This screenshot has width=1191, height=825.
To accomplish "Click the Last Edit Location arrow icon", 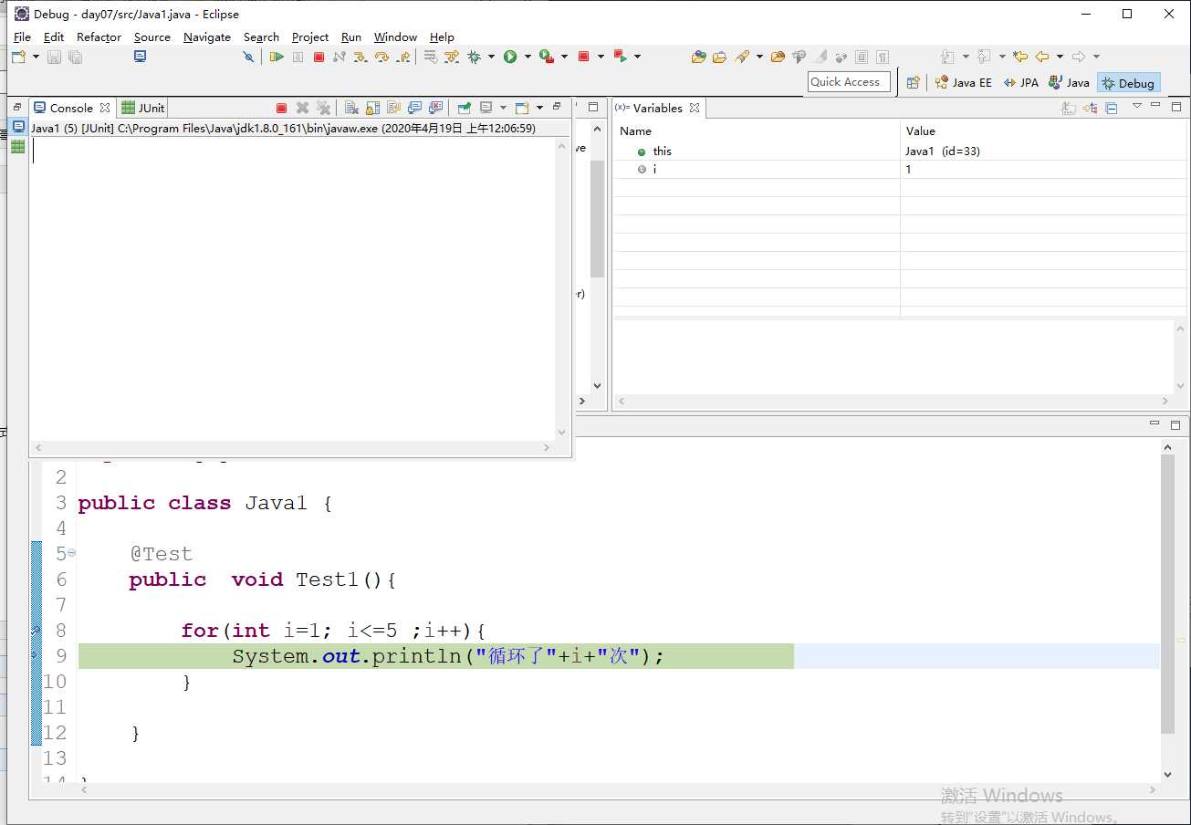I will pos(1020,57).
